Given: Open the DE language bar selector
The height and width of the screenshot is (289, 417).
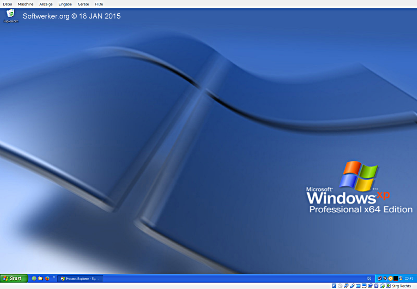Looking at the screenshot, I should [x=369, y=278].
